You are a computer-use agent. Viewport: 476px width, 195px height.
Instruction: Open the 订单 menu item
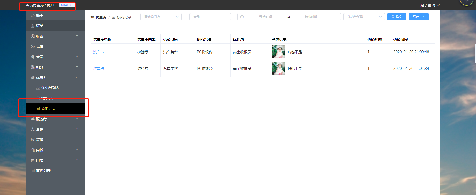[56, 26]
